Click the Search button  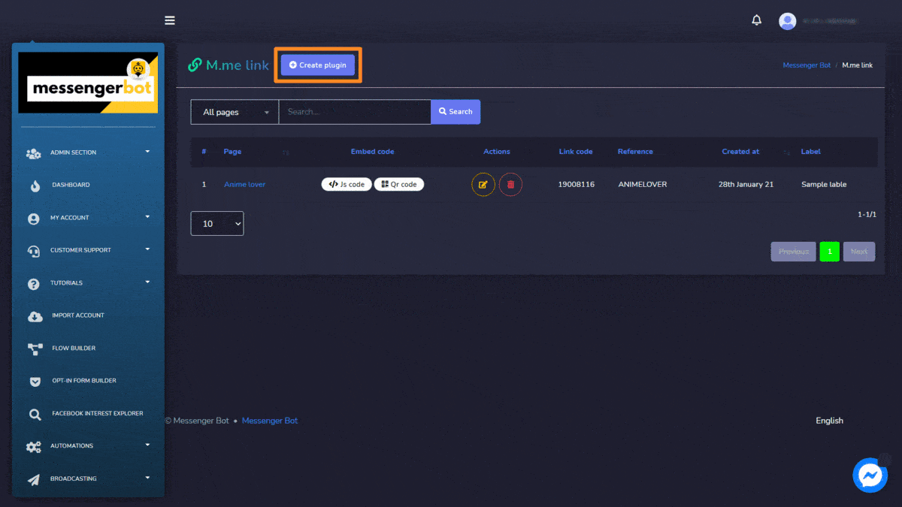[x=456, y=112]
